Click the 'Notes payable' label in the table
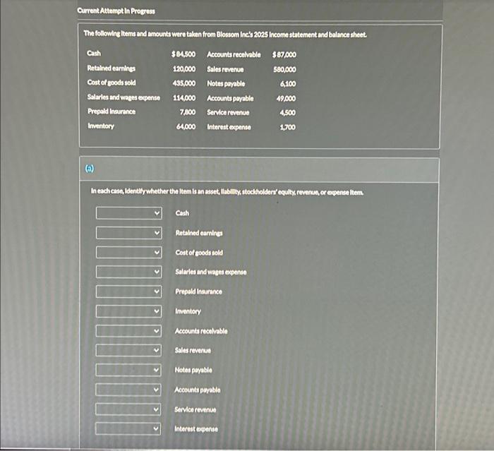Screen dimensions: 494x451 click(226, 84)
